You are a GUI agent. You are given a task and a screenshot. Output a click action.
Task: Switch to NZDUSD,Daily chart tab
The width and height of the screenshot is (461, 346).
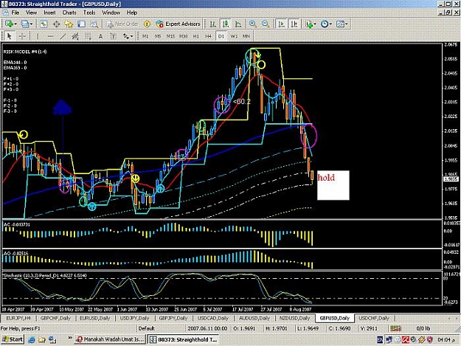pos(294,318)
